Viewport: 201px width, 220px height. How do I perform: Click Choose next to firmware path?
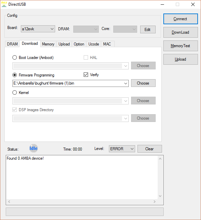pyautogui.click(x=143, y=83)
